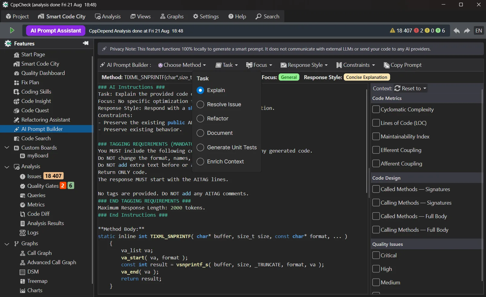Viewport: 486px width, 297px height.
Task: Open the Settings menu
Action: point(206,17)
